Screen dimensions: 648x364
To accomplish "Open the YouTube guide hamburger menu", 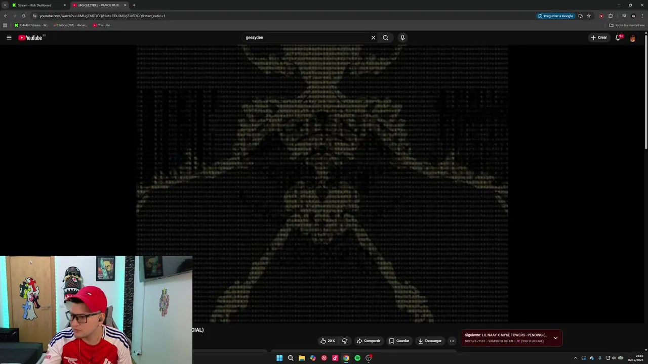I will click(9, 37).
